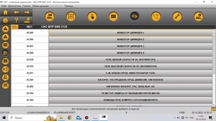The height and width of the screenshot is (121, 216).
Task: Activate КОМАНДА РЕЛЕ КОМПРЕССОРА КОНДИЦИОНЕРА
Action: 131,100
